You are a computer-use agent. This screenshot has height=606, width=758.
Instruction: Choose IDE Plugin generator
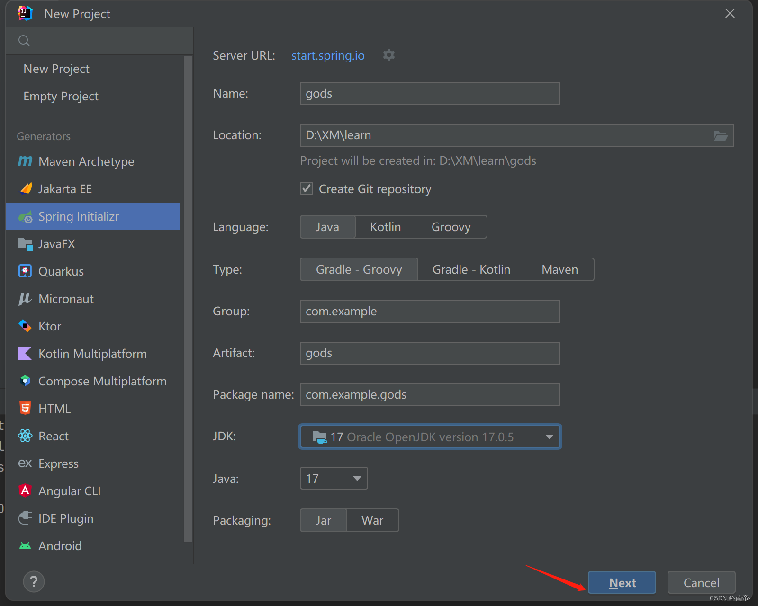tap(93, 518)
